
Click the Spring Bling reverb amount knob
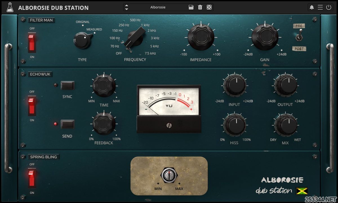(x=169, y=175)
